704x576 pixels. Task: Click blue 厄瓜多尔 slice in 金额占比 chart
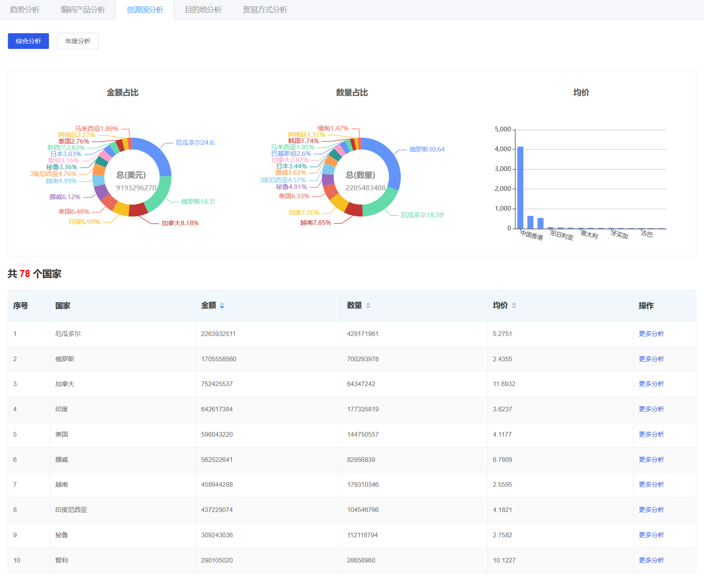157,152
